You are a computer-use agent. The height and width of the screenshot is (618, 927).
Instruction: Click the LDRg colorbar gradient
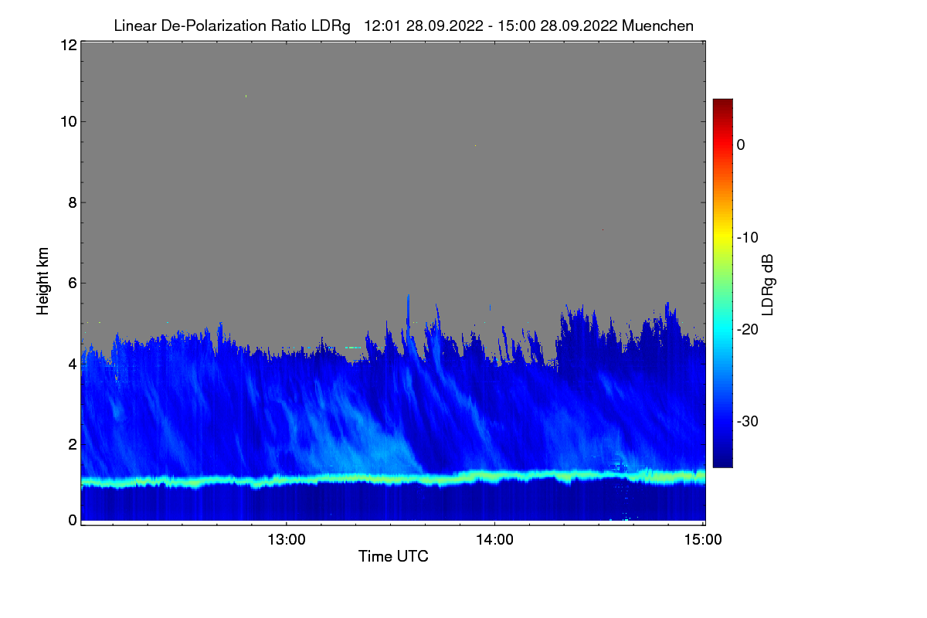click(722, 283)
